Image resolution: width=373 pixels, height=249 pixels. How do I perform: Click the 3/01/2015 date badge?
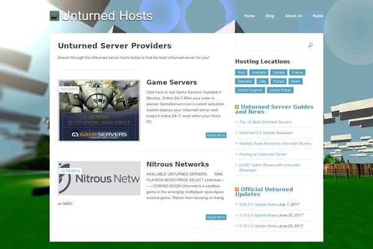click(x=69, y=89)
